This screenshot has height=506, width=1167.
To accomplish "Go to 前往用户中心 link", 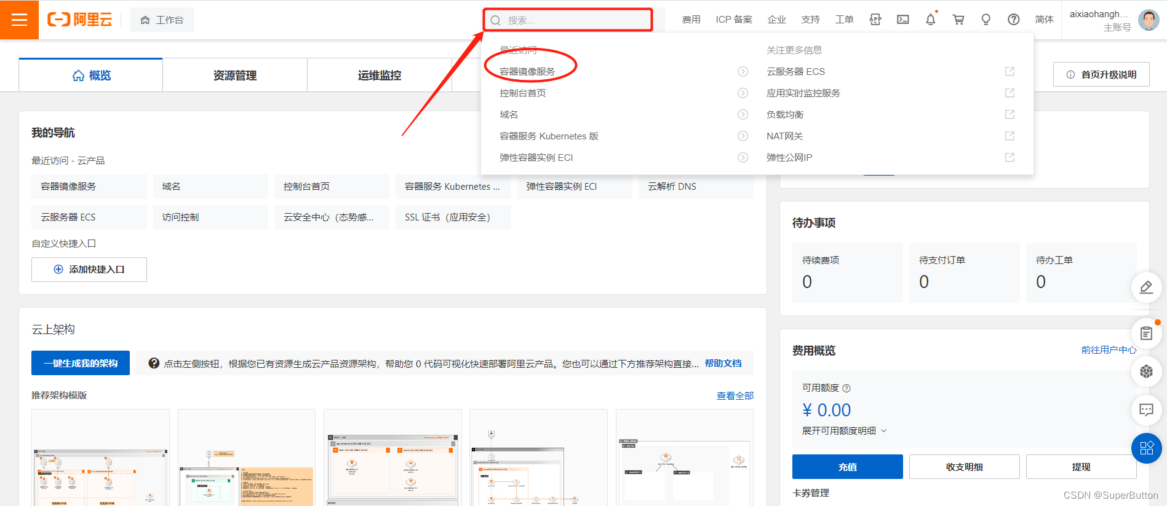I will click(1109, 350).
